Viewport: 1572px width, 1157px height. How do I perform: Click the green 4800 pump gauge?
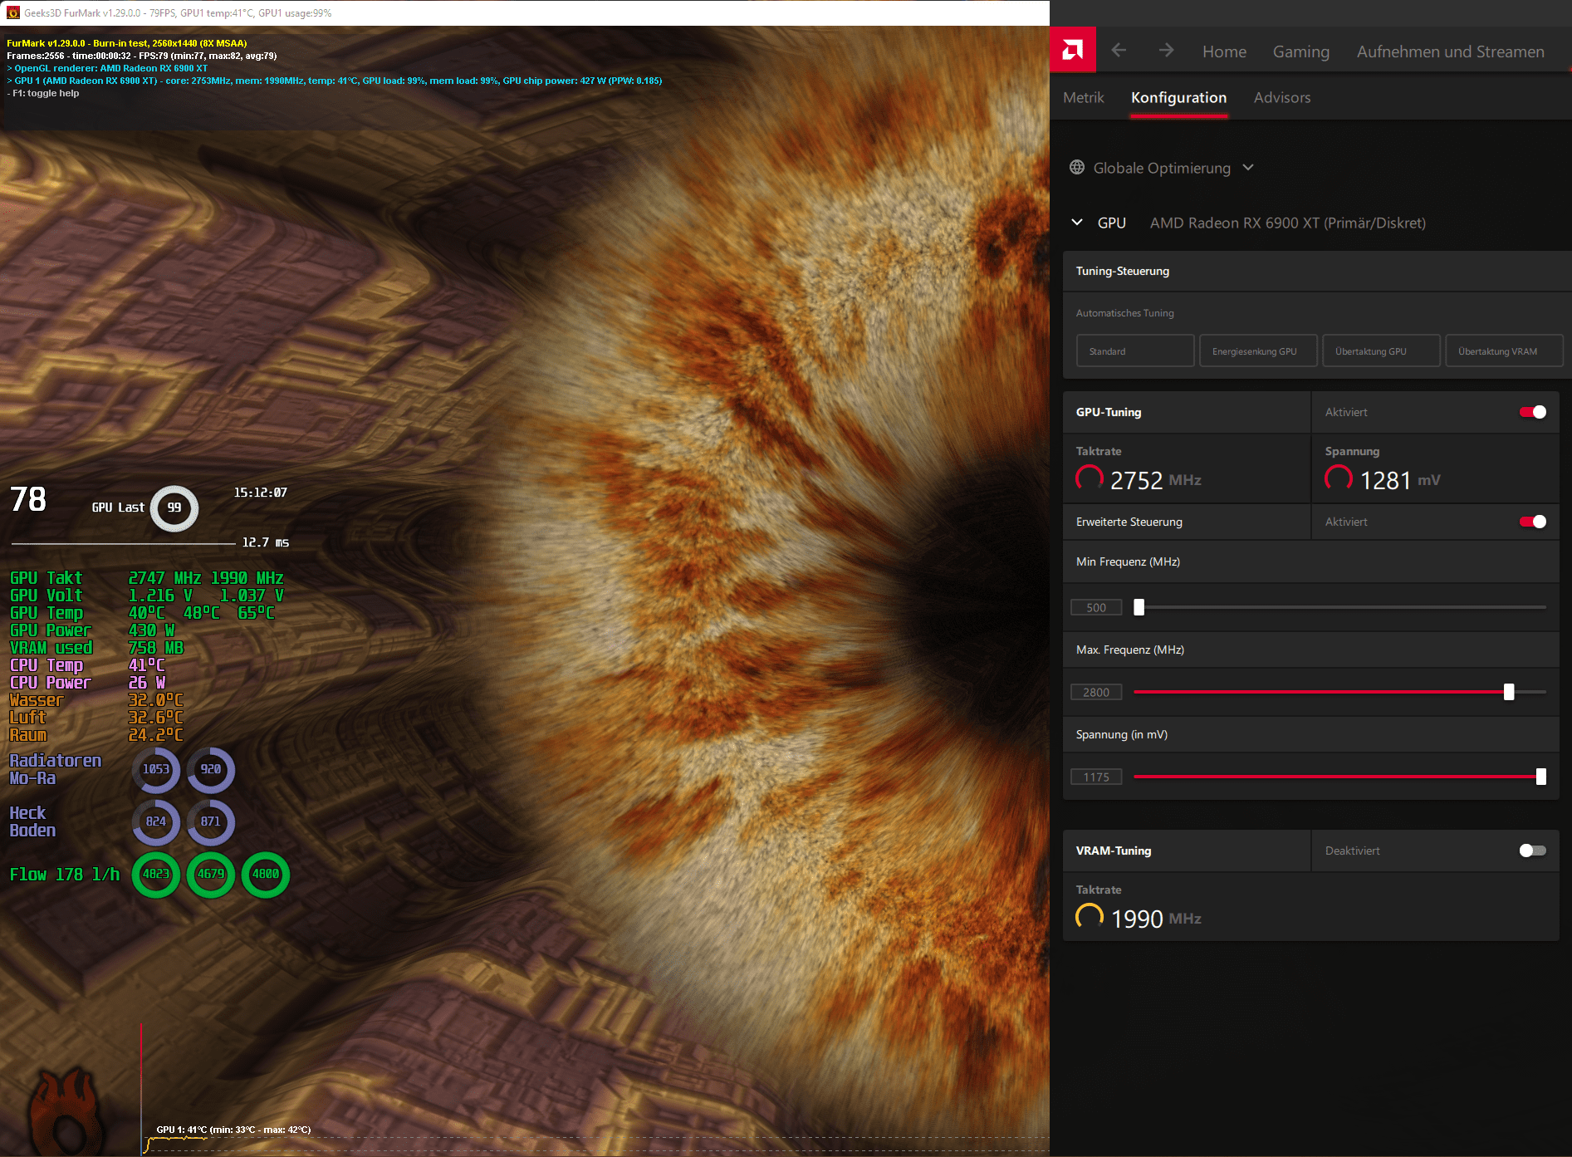pos(266,875)
